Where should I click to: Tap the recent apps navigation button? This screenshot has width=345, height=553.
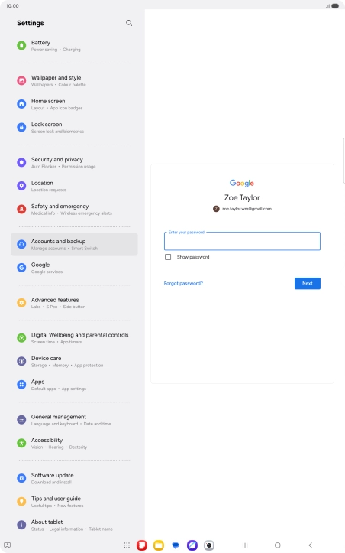tap(245, 545)
